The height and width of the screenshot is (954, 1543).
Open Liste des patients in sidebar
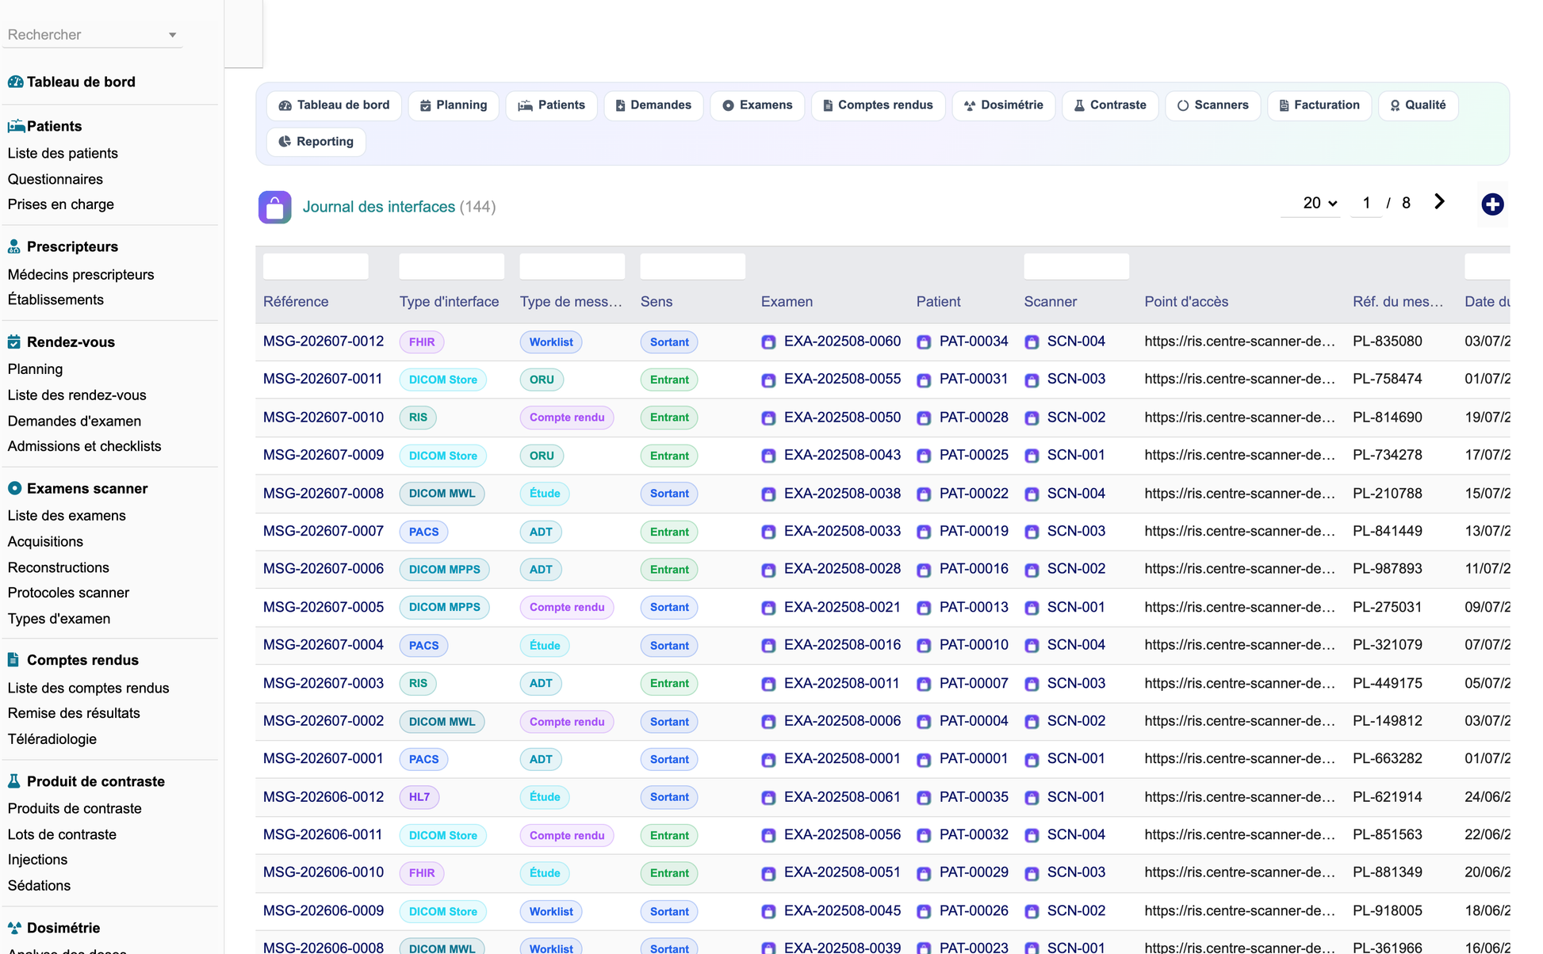[63, 154]
